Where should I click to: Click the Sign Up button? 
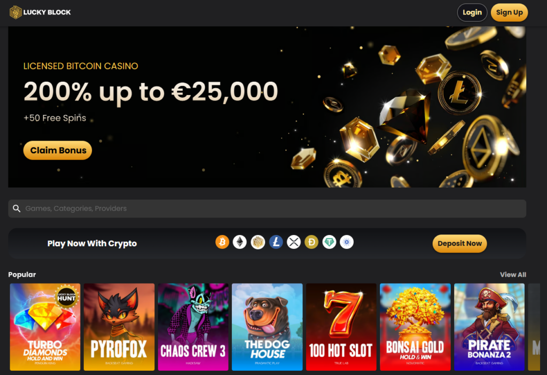[509, 13]
